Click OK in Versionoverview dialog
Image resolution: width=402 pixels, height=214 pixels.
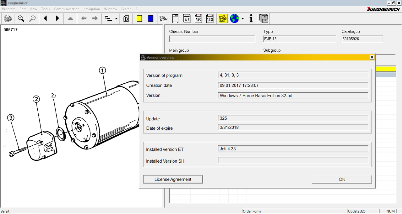[342, 179]
